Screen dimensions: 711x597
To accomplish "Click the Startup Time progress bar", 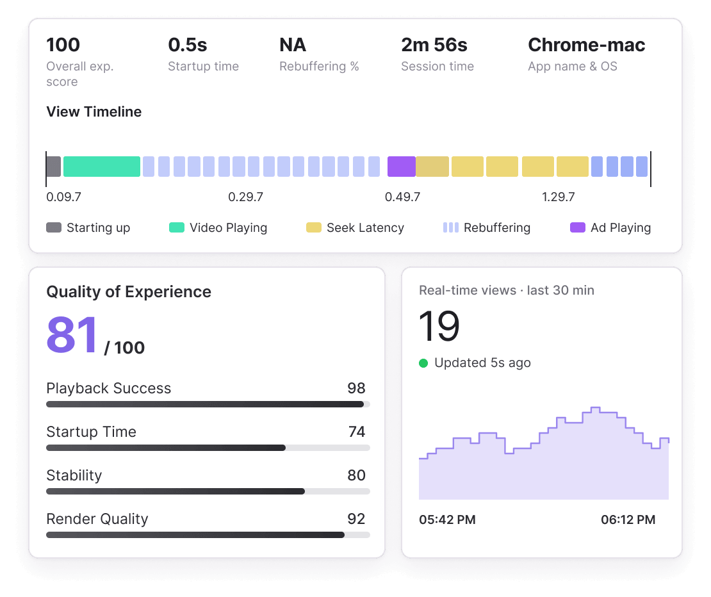I will click(x=208, y=448).
